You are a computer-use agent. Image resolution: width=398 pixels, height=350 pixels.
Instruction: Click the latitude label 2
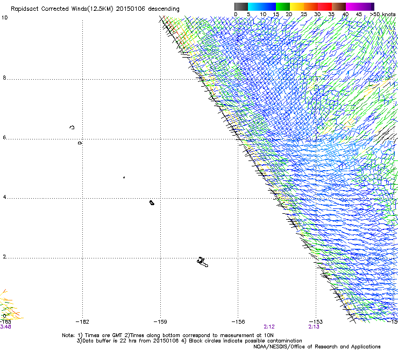(4, 257)
